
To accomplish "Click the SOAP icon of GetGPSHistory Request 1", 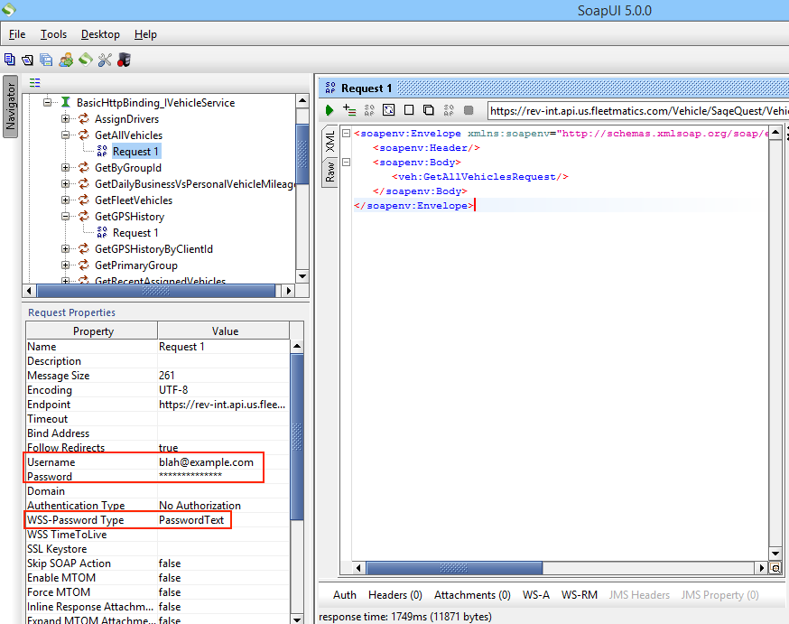I will pyautogui.click(x=102, y=232).
